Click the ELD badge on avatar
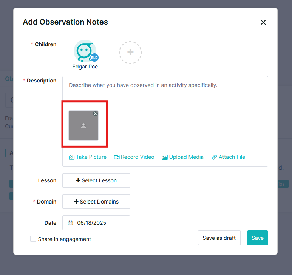The height and width of the screenshot is (275, 292). [x=94, y=57]
